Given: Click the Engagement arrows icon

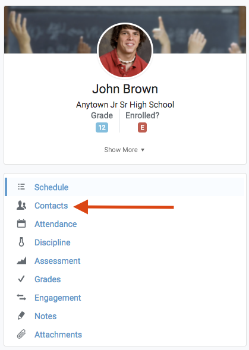Looking at the screenshot, I should tap(21, 297).
